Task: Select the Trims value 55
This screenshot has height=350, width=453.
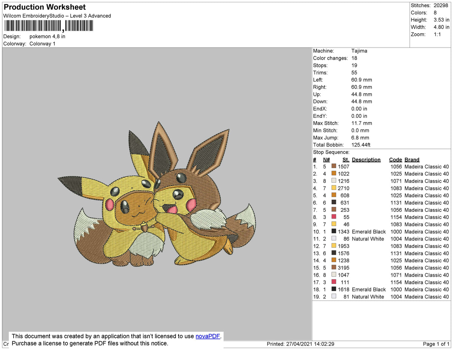Action: tap(354, 72)
